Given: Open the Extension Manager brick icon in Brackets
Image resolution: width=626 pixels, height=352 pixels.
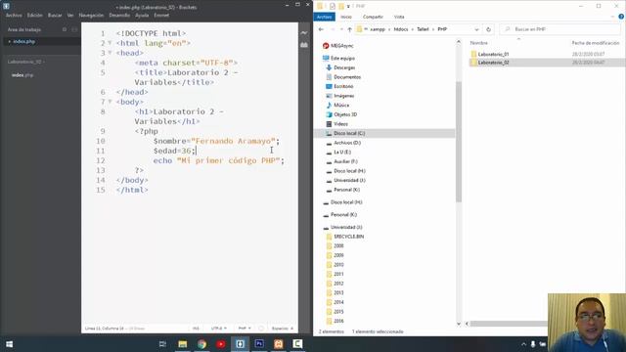Looking at the screenshot, I should pyautogui.click(x=304, y=45).
